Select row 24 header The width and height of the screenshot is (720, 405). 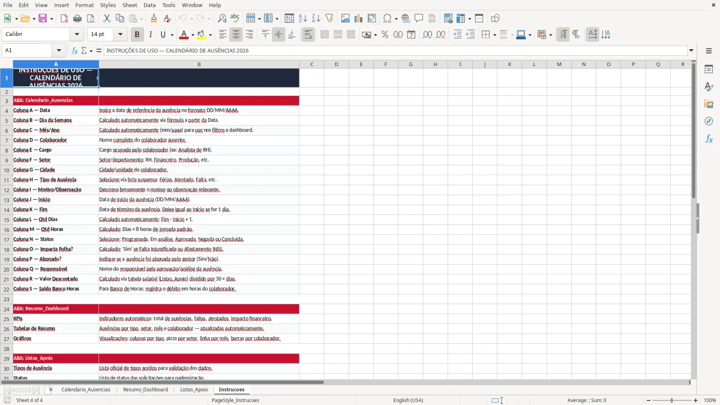click(x=7, y=308)
